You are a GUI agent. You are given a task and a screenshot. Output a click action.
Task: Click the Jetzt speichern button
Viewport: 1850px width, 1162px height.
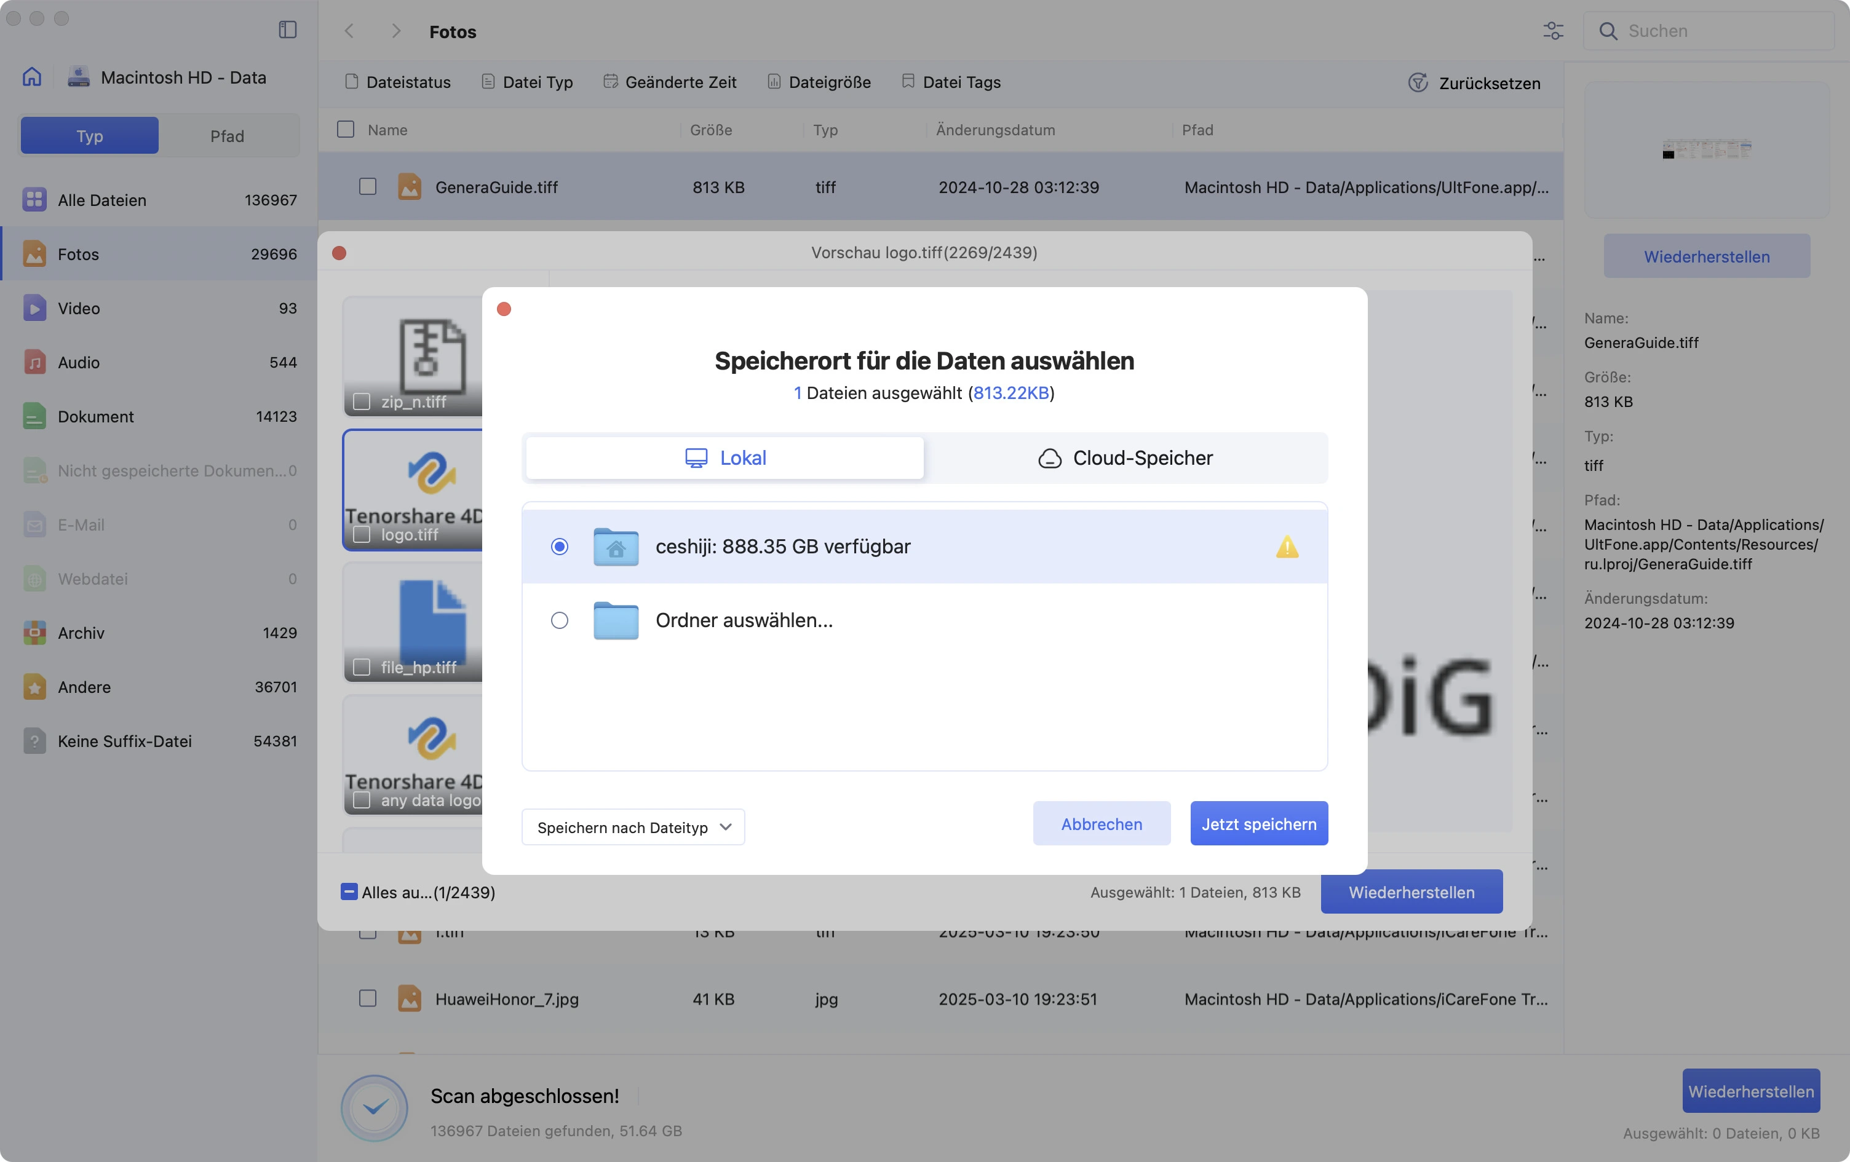[x=1258, y=823]
